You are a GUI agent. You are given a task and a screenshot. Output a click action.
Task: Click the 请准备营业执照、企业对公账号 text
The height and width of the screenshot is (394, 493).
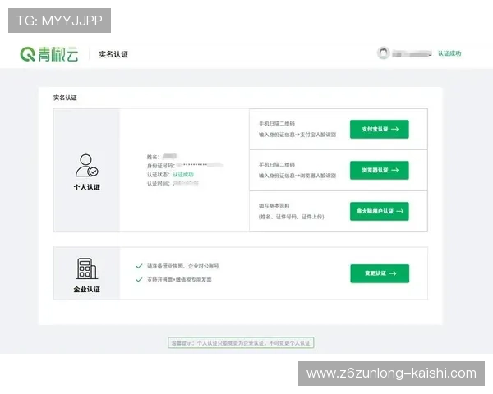tap(182, 266)
